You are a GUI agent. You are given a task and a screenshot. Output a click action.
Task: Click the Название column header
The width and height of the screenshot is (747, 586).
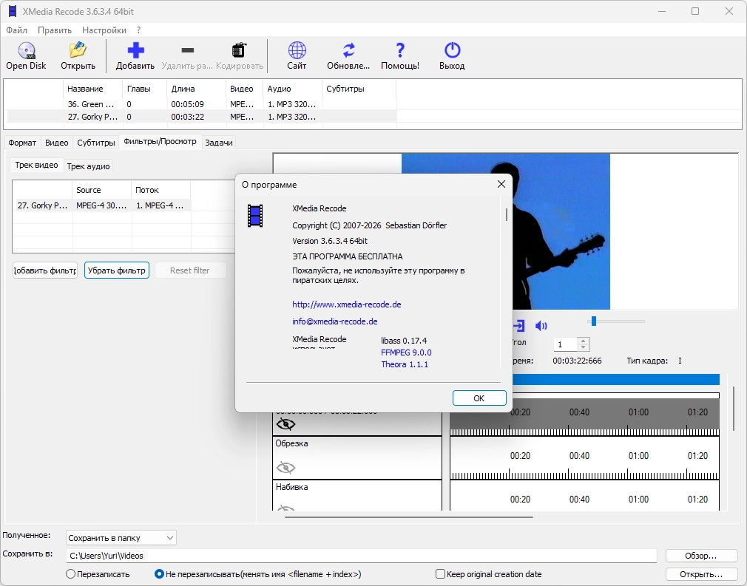point(92,89)
